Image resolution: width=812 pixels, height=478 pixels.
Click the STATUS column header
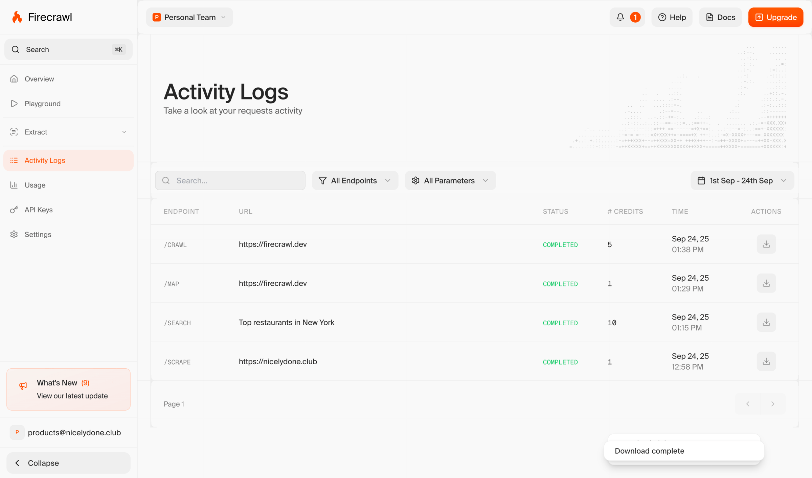[x=556, y=211]
